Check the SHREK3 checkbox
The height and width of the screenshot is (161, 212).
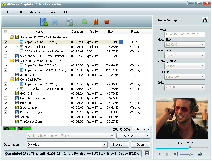click(x=6, y=117)
